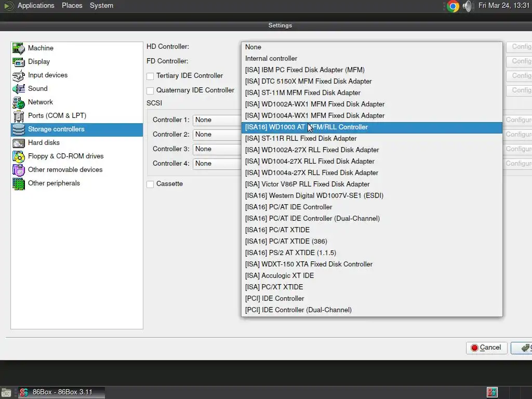The image size is (532, 399).
Task: Choose [ISA] WDXT-150 XTA Fixed Disk Controller
Action: 372,264
